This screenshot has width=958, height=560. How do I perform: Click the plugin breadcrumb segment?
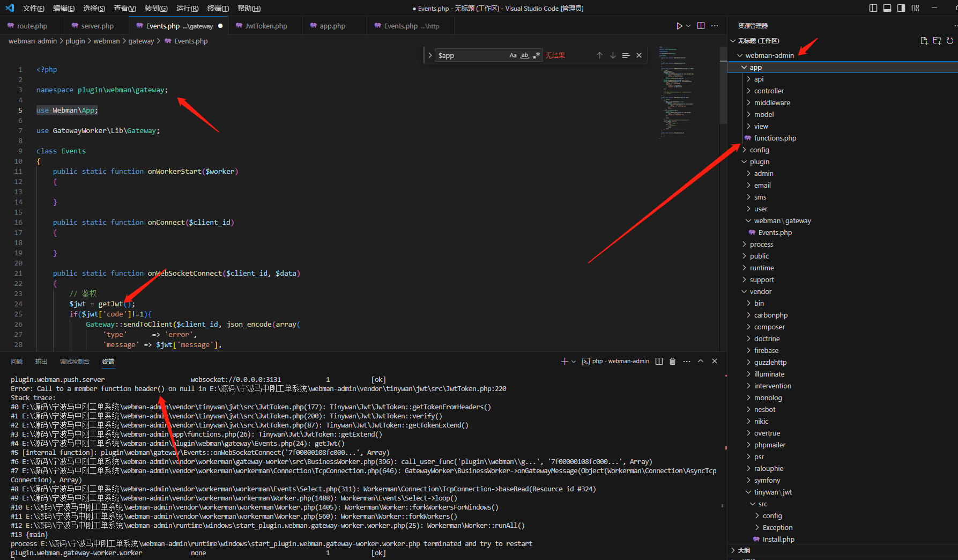[75, 41]
